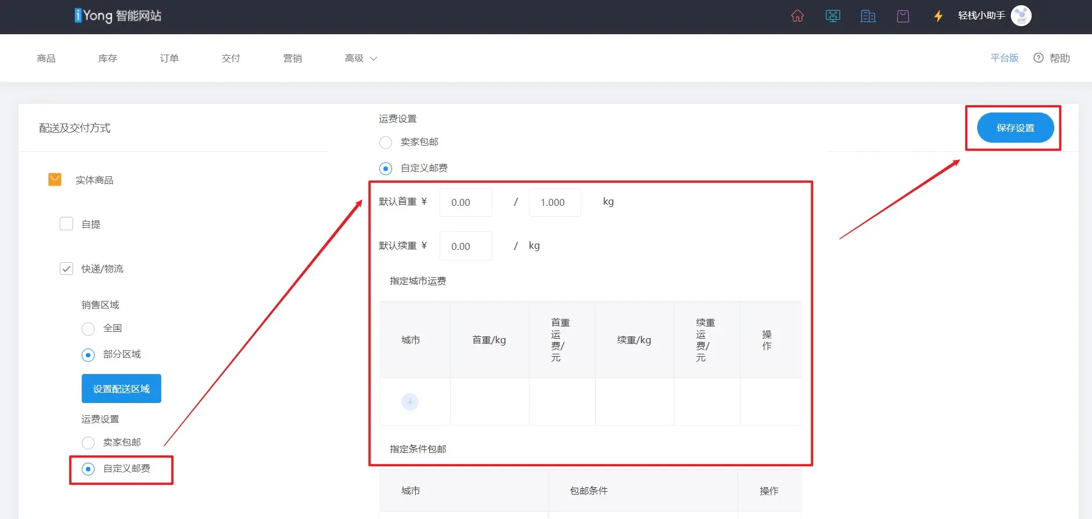Click the yellow lightning bolt icon

[x=938, y=16]
